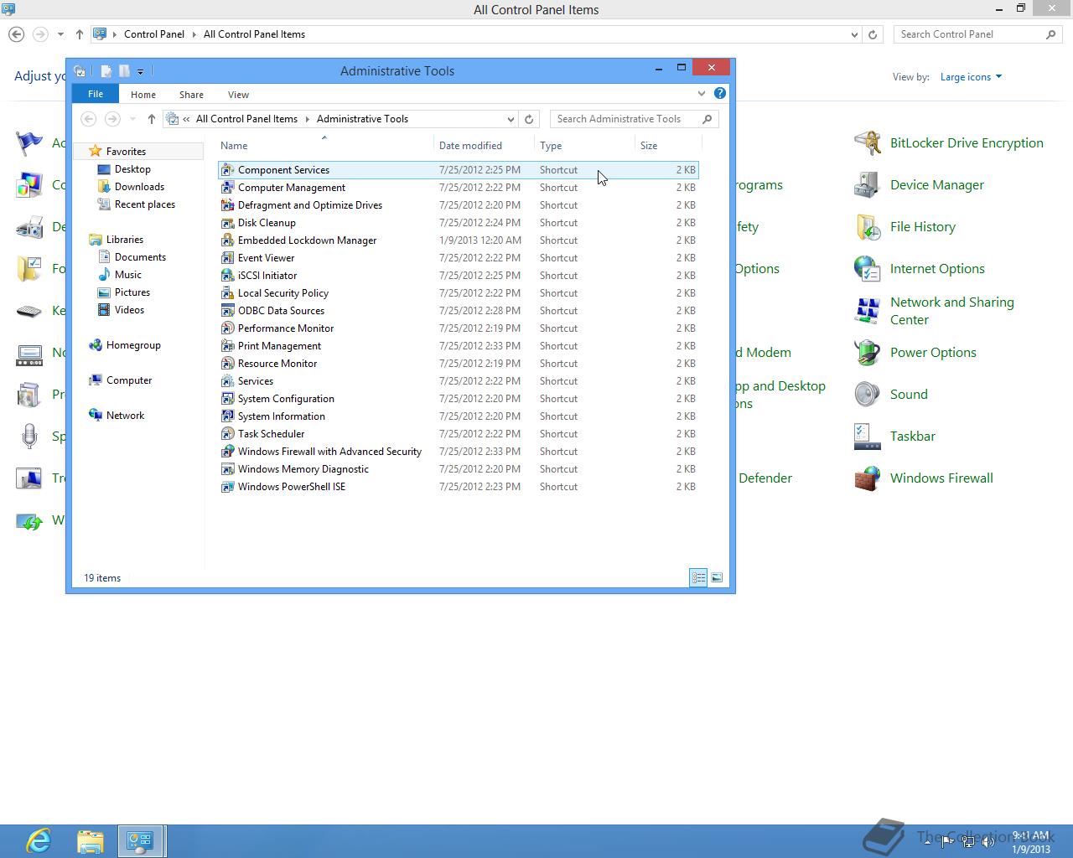Screen dimensions: 1073x858
Task: Open File Explorer from taskbar
Action: tap(90, 841)
